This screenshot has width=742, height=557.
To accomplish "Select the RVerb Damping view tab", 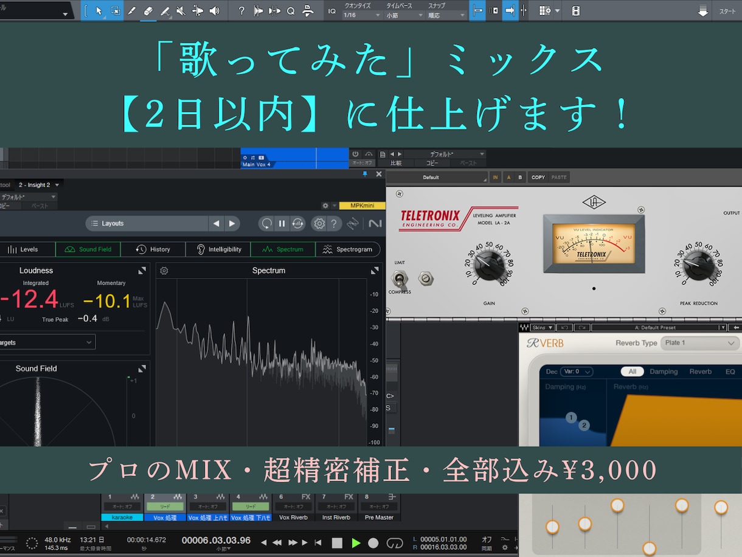I will pyautogui.click(x=664, y=372).
